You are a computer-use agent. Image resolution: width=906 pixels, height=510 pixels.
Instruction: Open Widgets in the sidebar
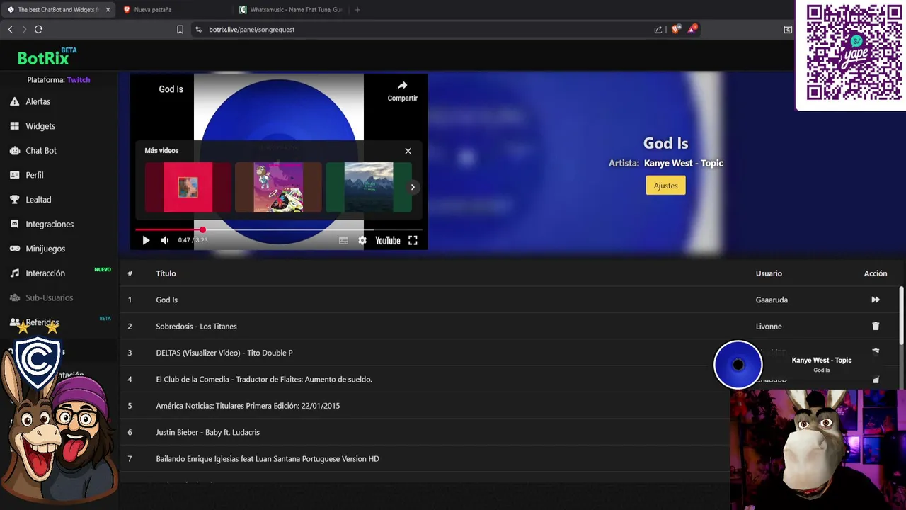(40, 126)
